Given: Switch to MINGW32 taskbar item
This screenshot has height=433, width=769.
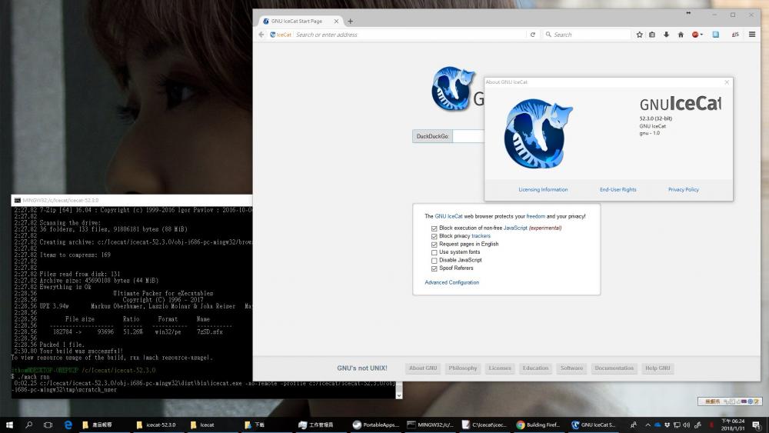Looking at the screenshot, I should point(431,425).
